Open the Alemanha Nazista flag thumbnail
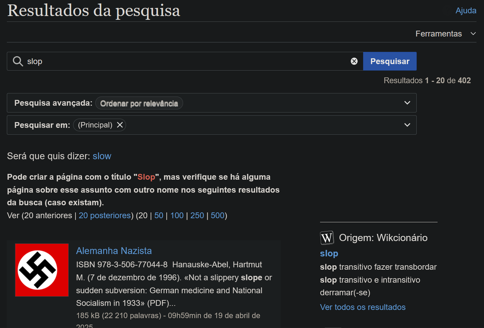Image resolution: width=484 pixels, height=328 pixels. (42, 270)
